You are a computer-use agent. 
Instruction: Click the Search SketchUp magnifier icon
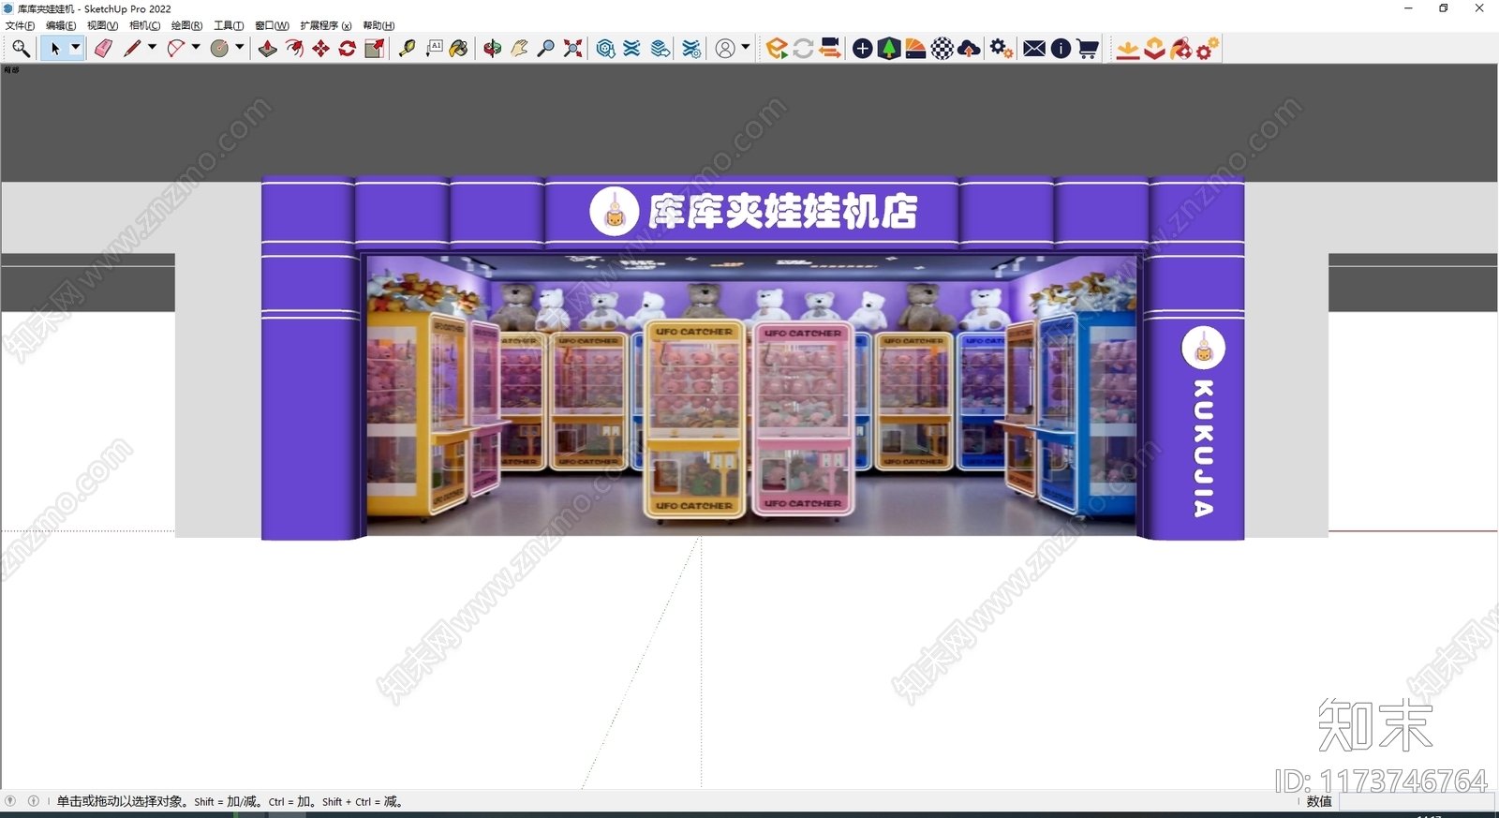[x=21, y=49]
